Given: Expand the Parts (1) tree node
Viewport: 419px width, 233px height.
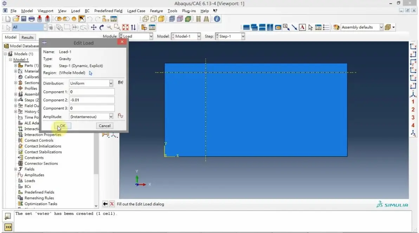Looking at the screenshot, I should click(x=15, y=66).
